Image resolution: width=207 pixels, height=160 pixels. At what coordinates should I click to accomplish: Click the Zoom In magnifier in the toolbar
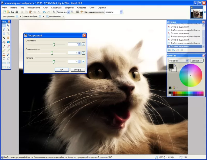pos(72,12)
